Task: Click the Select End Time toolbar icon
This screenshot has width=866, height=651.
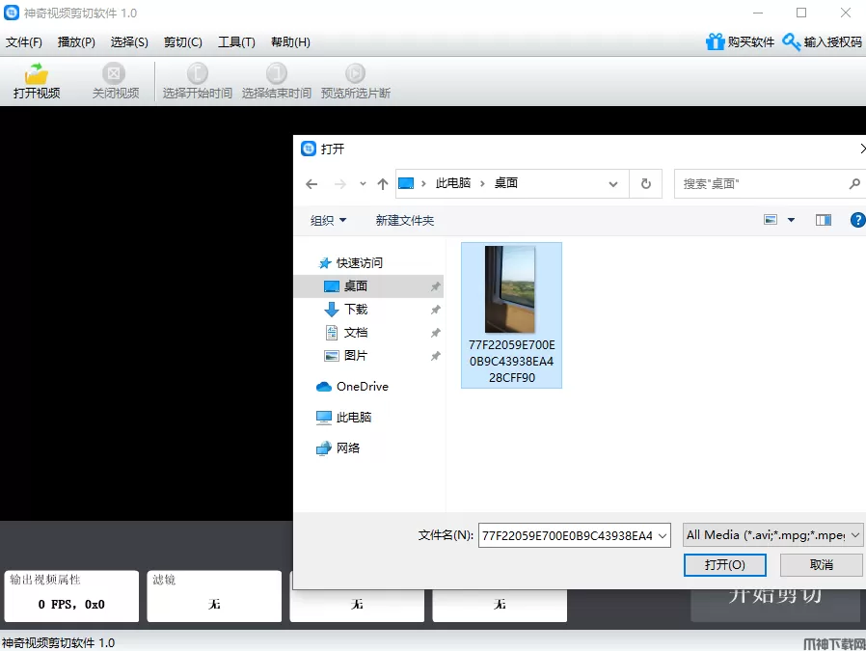Action: point(277,73)
